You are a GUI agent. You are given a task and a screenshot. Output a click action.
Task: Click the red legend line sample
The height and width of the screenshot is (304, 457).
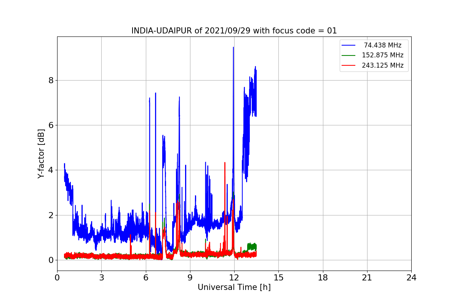(x=348, y=65)
